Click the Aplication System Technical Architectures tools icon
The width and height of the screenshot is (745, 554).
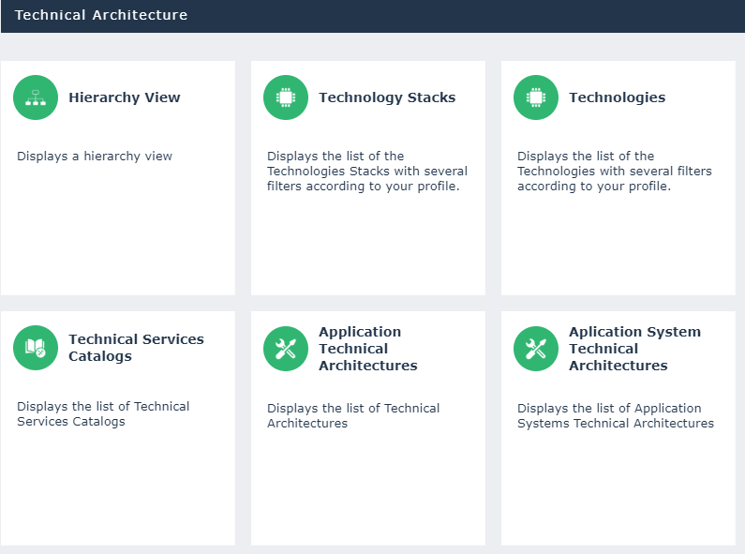click(x=536, y=349)
